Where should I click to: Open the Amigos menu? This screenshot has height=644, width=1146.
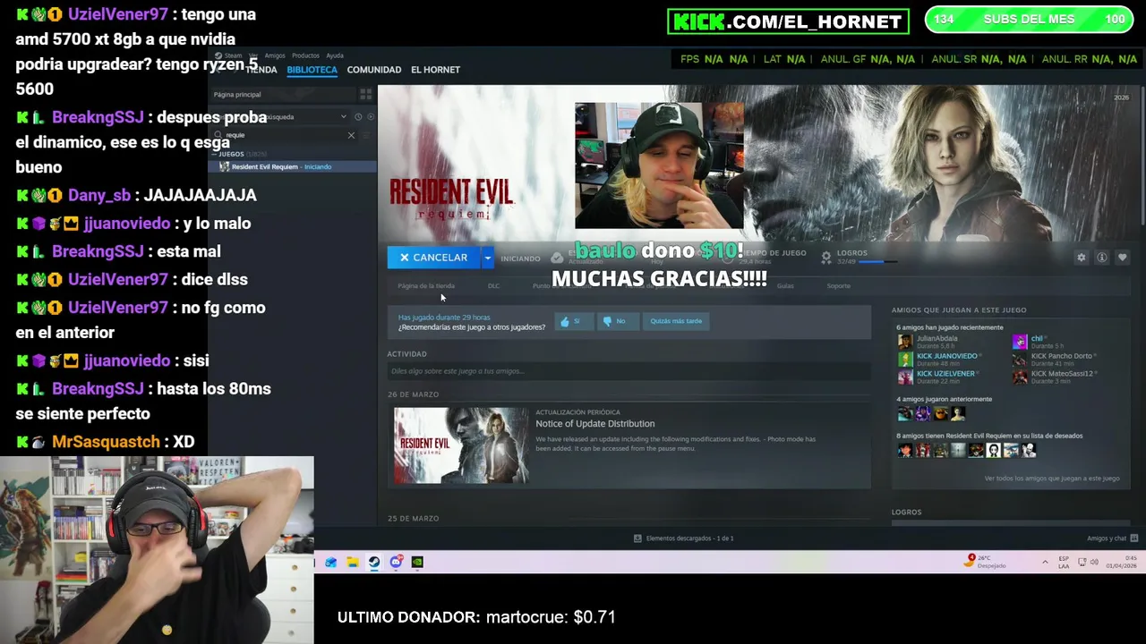pyautogui.click(x=275, y=55)
